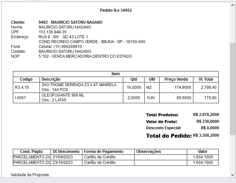Click the Pedido N.o 34952 title
Image resolution: width=236 pixels, height=183 pixels.
[116, 10]
